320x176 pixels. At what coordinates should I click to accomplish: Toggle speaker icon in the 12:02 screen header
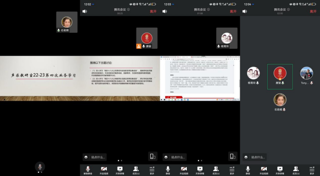(x=85, y=12)
